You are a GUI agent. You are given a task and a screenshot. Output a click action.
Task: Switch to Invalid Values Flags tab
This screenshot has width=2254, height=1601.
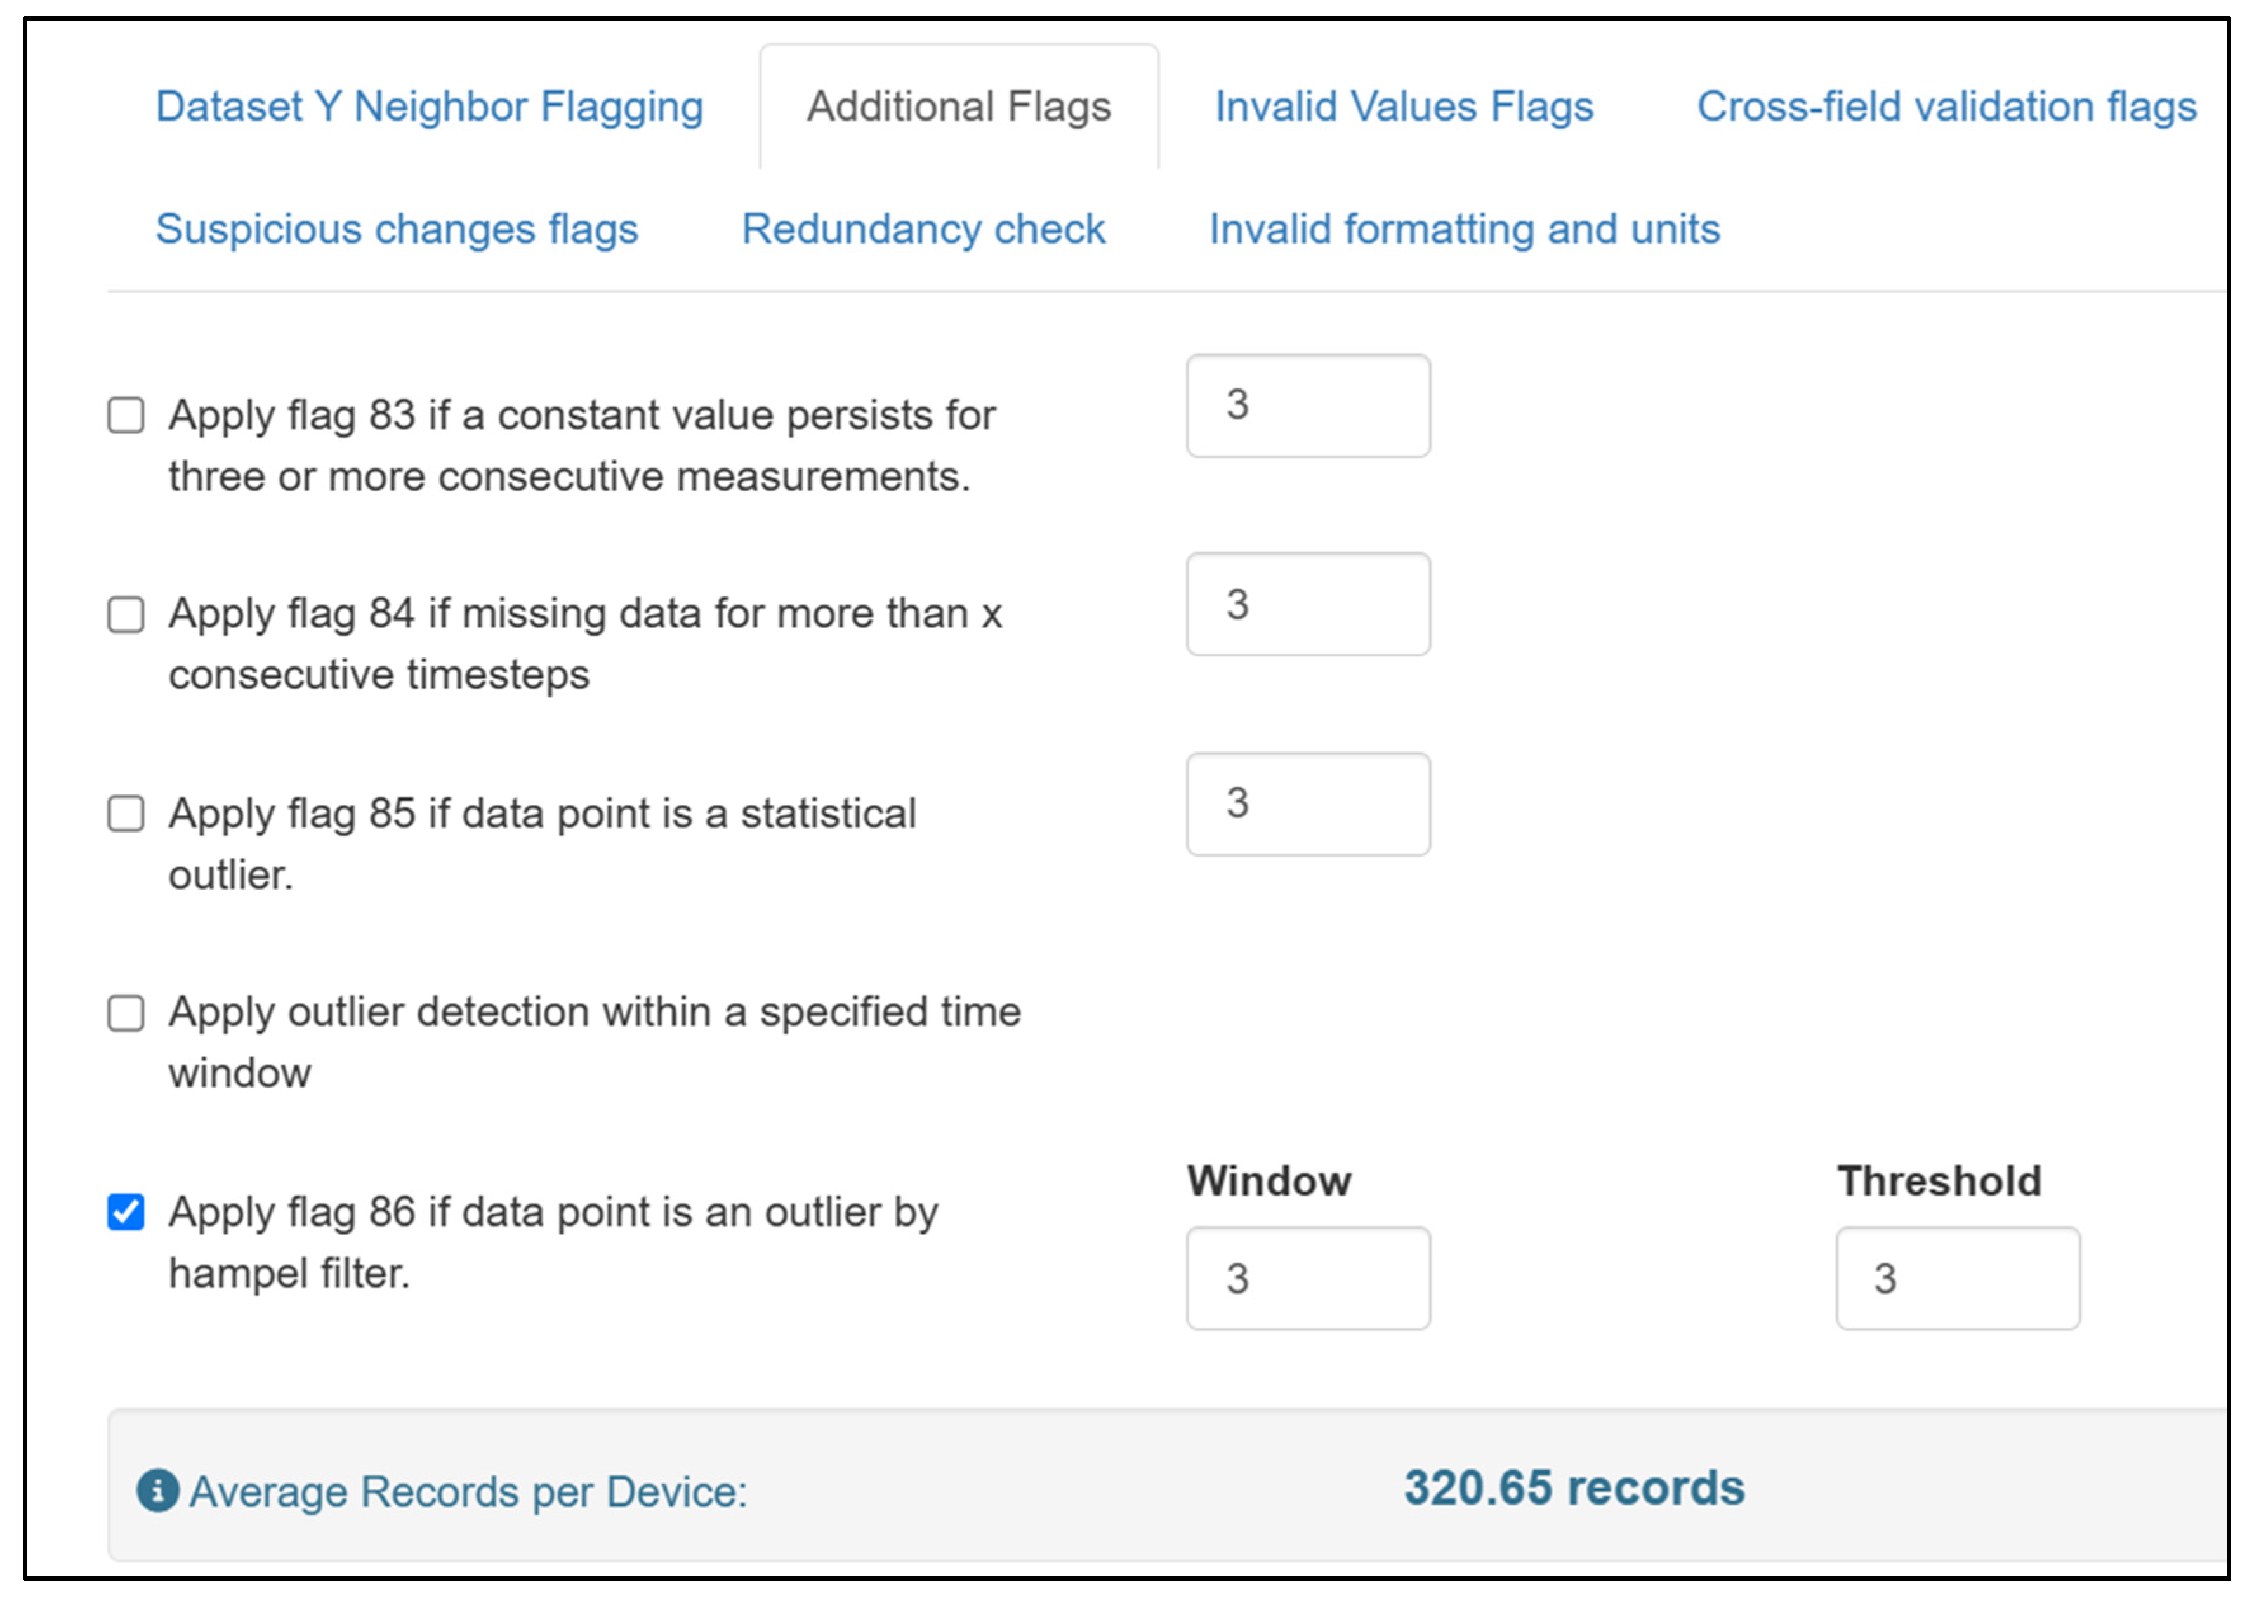pos(1404,107)
